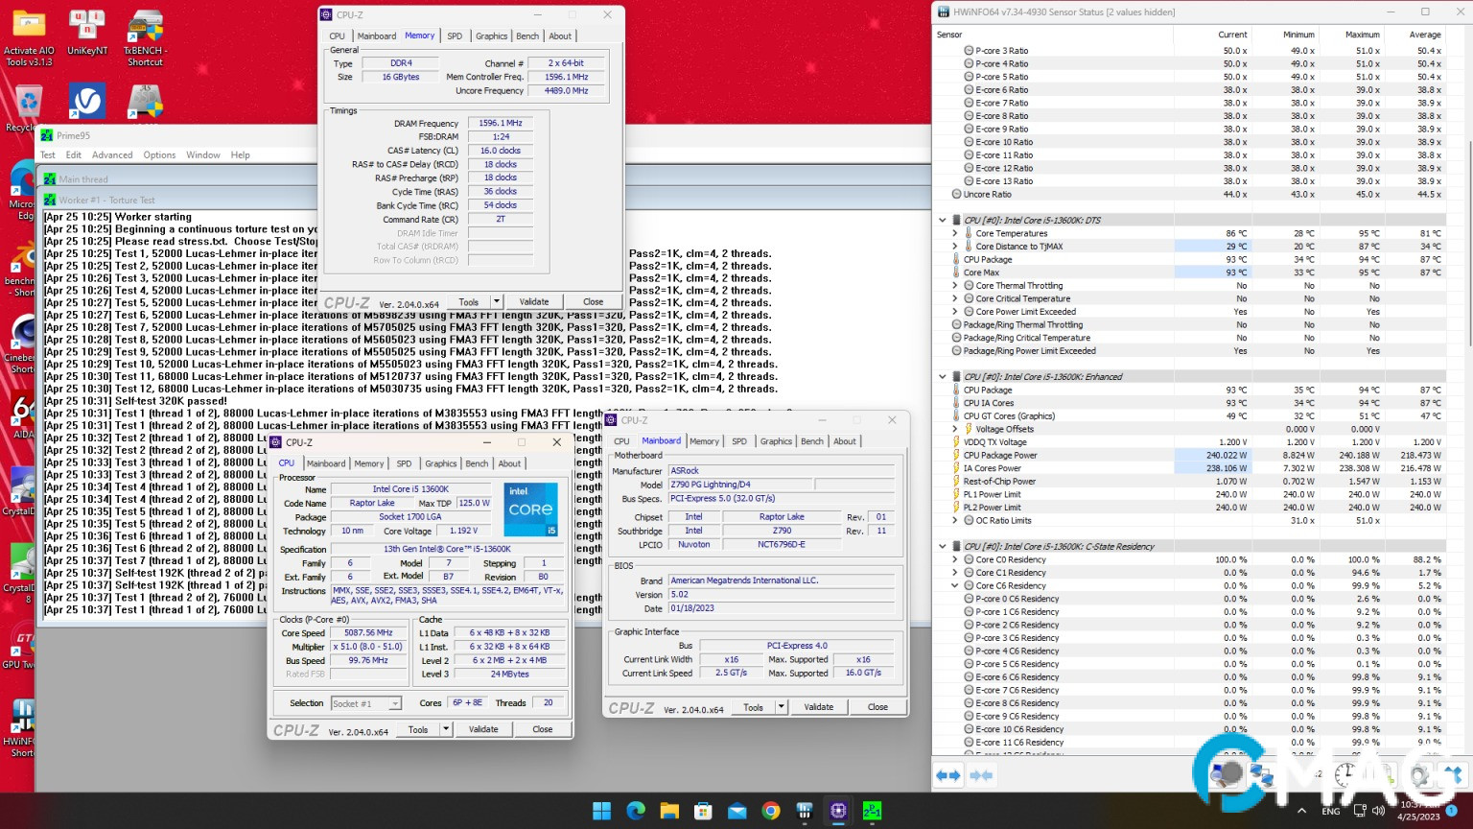
Task: Open Advanced menu in Prime95
Action: pyautogui.click(x=112, y=154)
